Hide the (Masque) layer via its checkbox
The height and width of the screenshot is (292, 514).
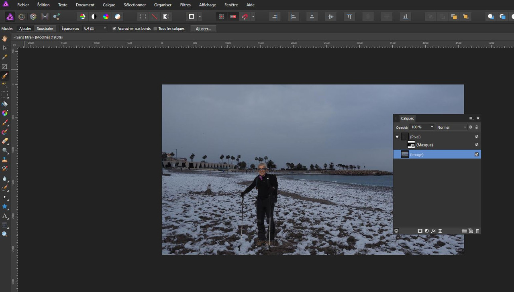pos(477,145)
